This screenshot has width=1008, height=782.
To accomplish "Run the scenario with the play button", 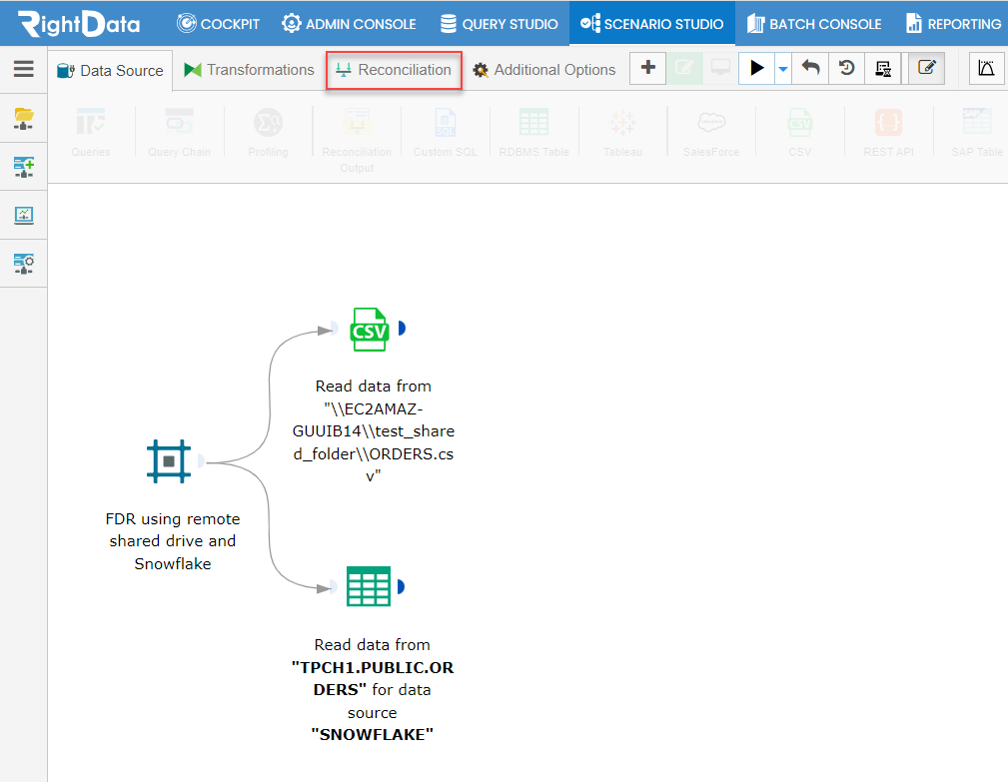I will [756, 68].
